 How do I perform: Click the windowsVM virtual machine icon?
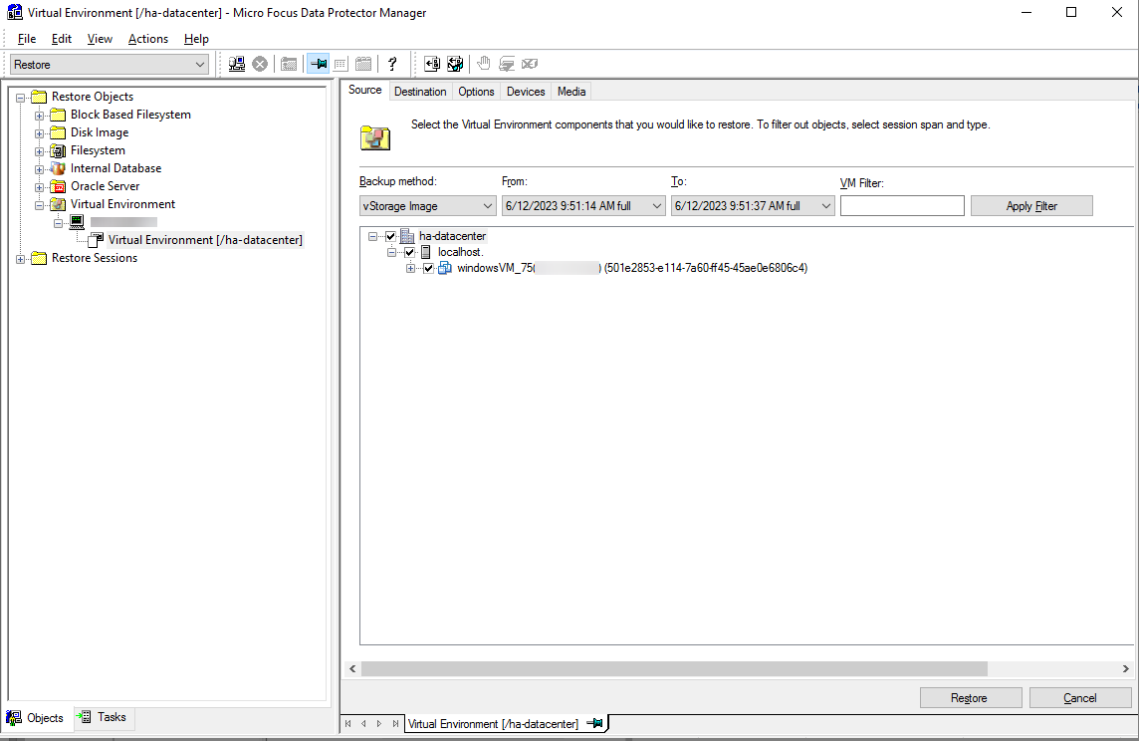coord(445,268)
